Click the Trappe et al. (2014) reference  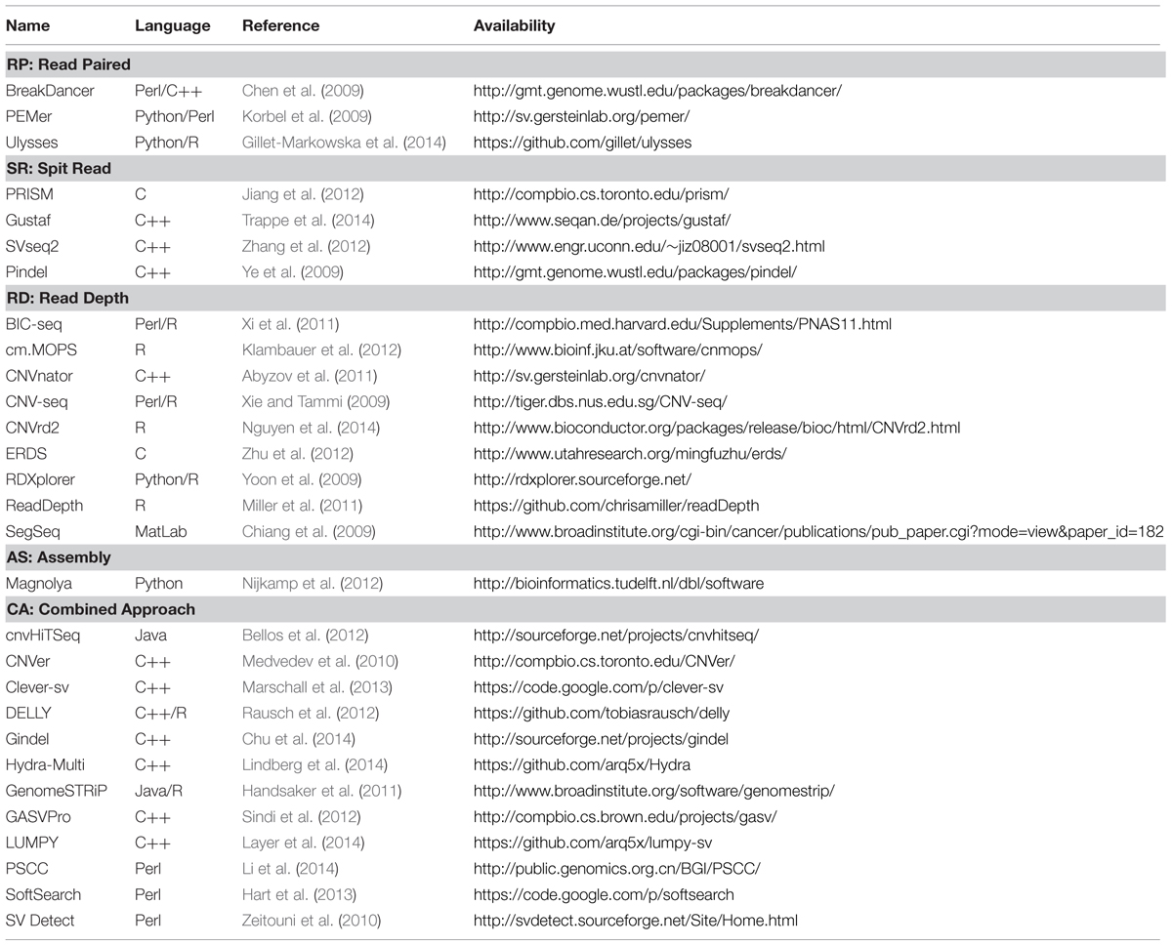point(309,220)
